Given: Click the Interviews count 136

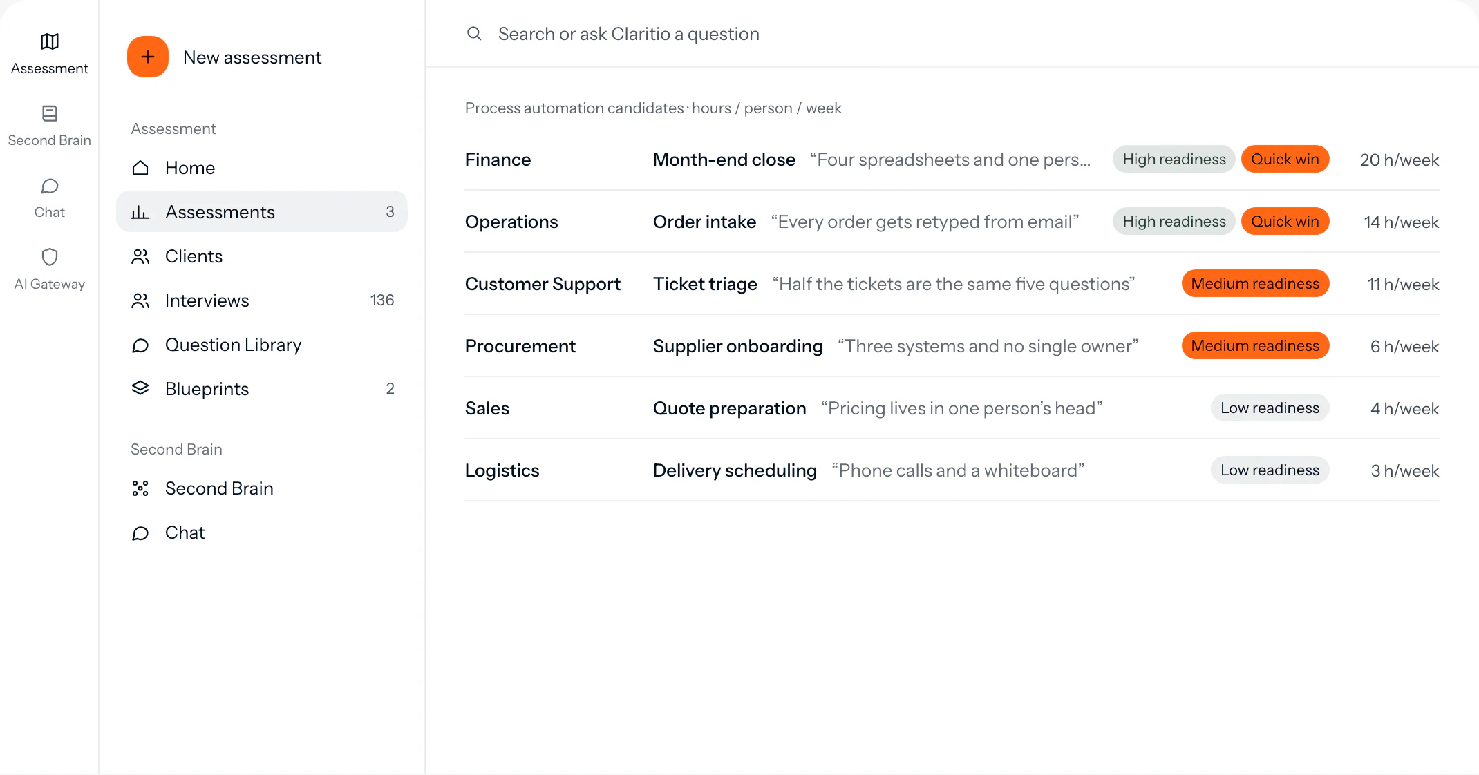Looking at the screenshot, I should [382, 300].
